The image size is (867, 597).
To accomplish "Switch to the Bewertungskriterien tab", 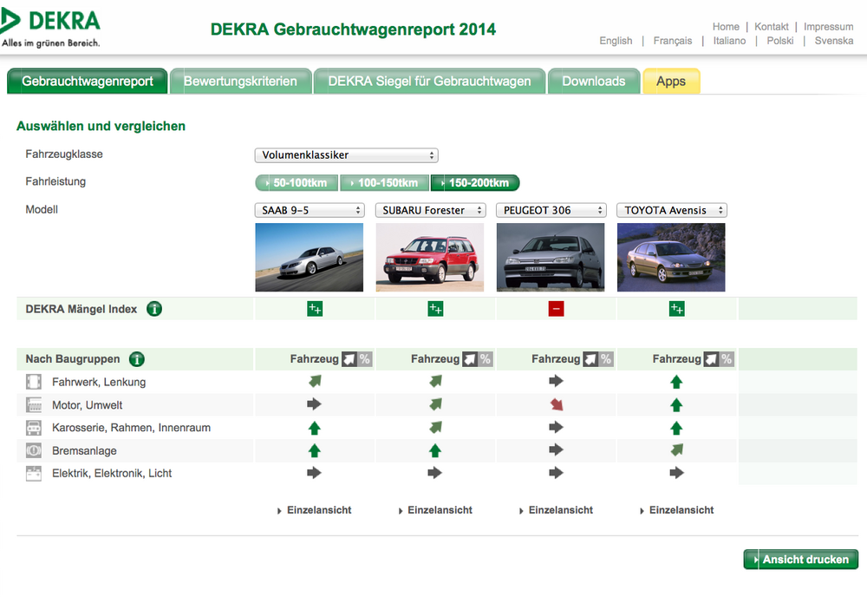I will [240, 82].
